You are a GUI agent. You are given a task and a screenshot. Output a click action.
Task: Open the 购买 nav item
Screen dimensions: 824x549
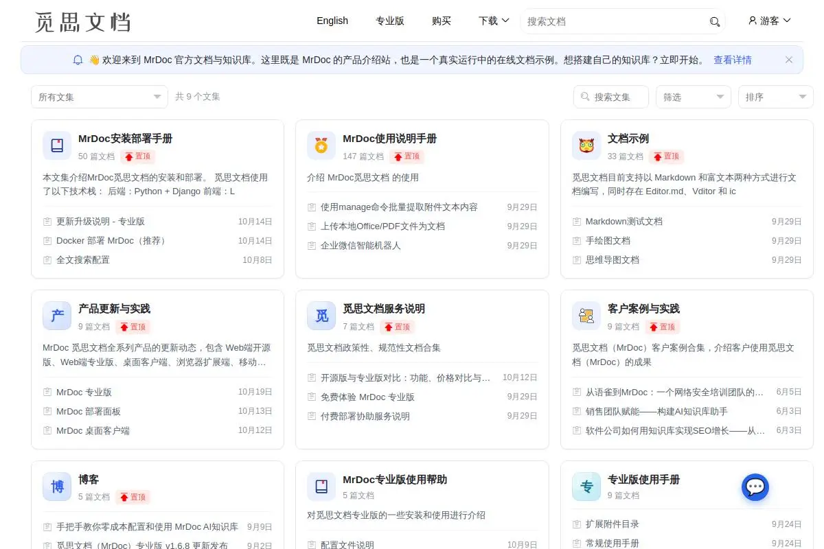pyautogui.click(x=442, y=21)
